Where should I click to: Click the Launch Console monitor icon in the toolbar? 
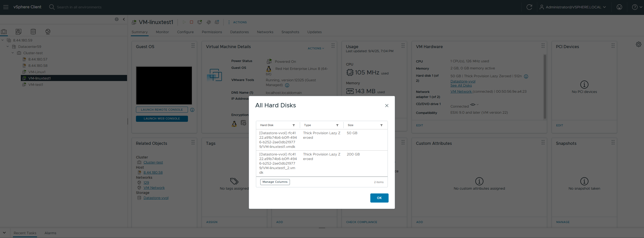pyautogui.click(x=200, y=22)
